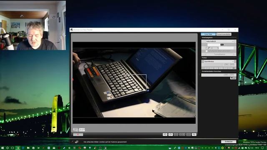The image size is (267, 150).
Task: Click the save-destination icon in the status bar
Action: (77, 142)
